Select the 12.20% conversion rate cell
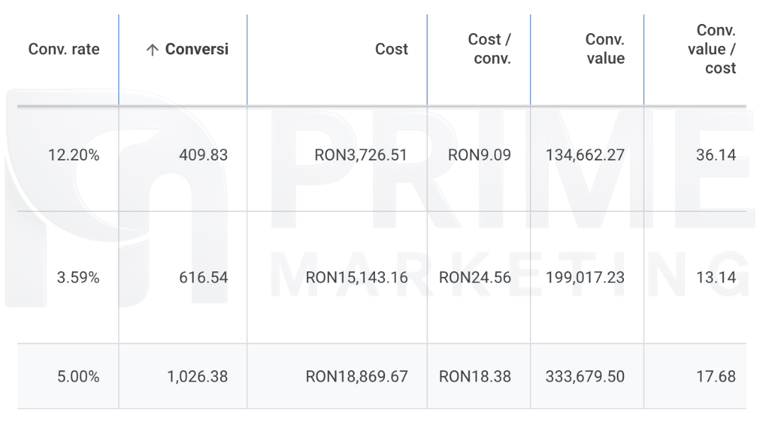764x424 pixels. point(74,155)
